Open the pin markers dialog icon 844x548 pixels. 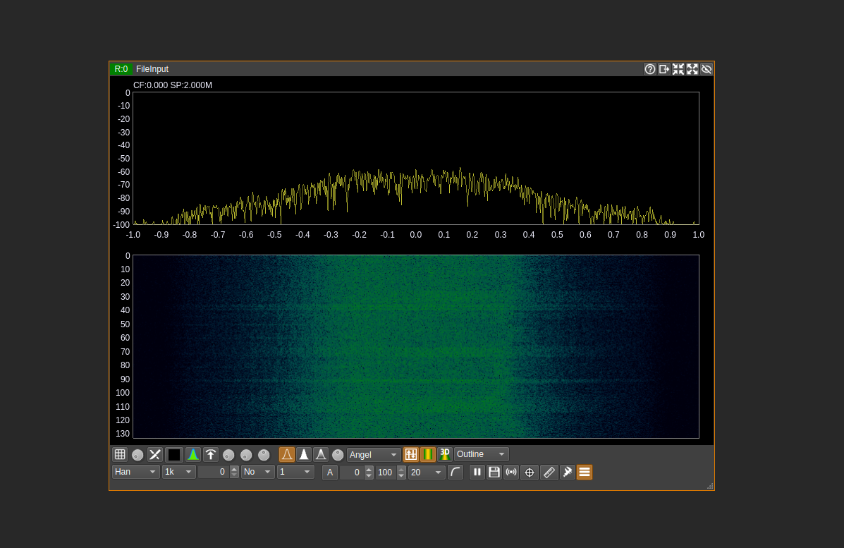tap(568, 472)
